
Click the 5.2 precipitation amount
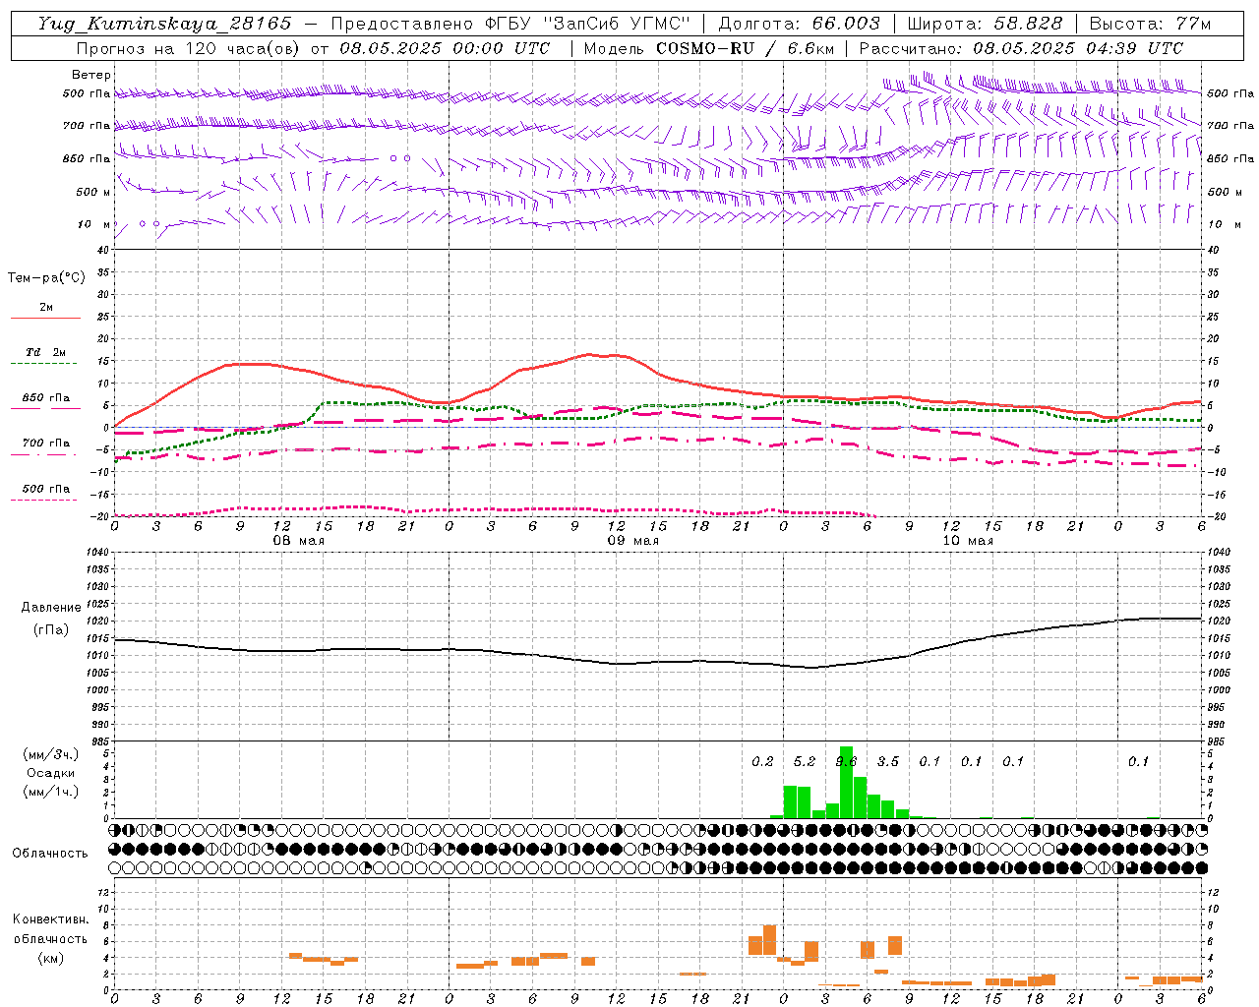point(805,762)
